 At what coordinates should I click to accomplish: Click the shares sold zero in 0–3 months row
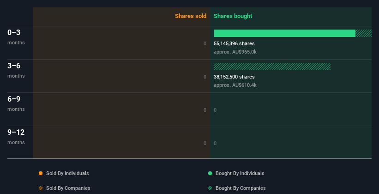[205, 43]
